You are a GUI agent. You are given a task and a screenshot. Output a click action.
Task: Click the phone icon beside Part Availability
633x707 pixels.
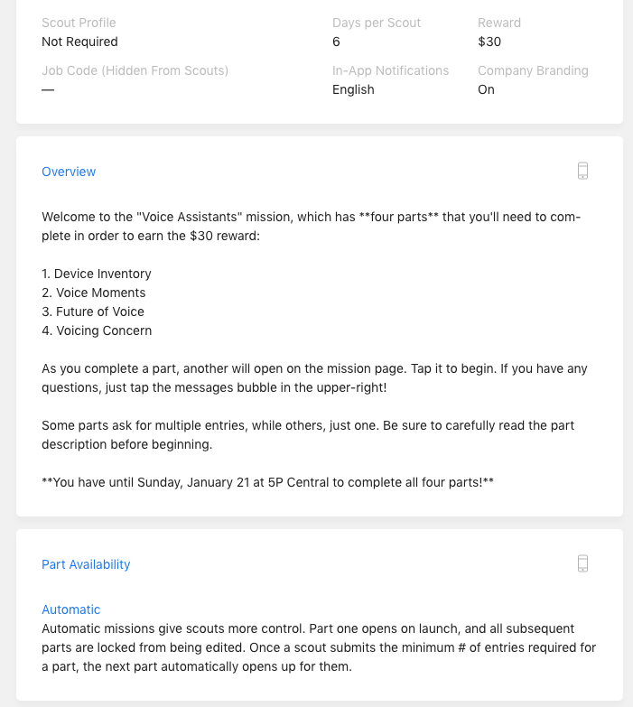point(582,563)
